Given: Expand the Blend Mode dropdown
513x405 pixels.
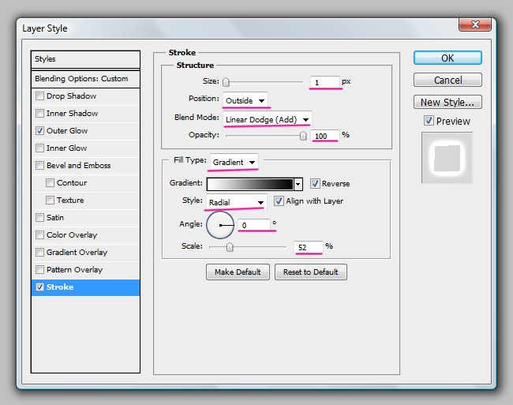Looking at the screenshot, I should coord(267,118).
